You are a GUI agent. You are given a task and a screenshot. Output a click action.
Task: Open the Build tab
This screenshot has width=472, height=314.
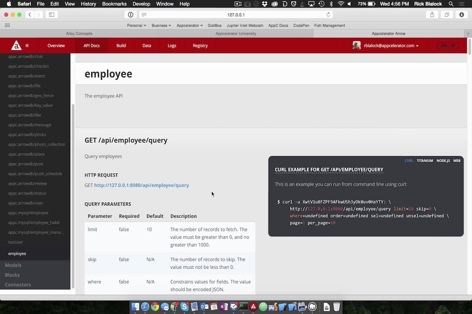click(121, 46)
